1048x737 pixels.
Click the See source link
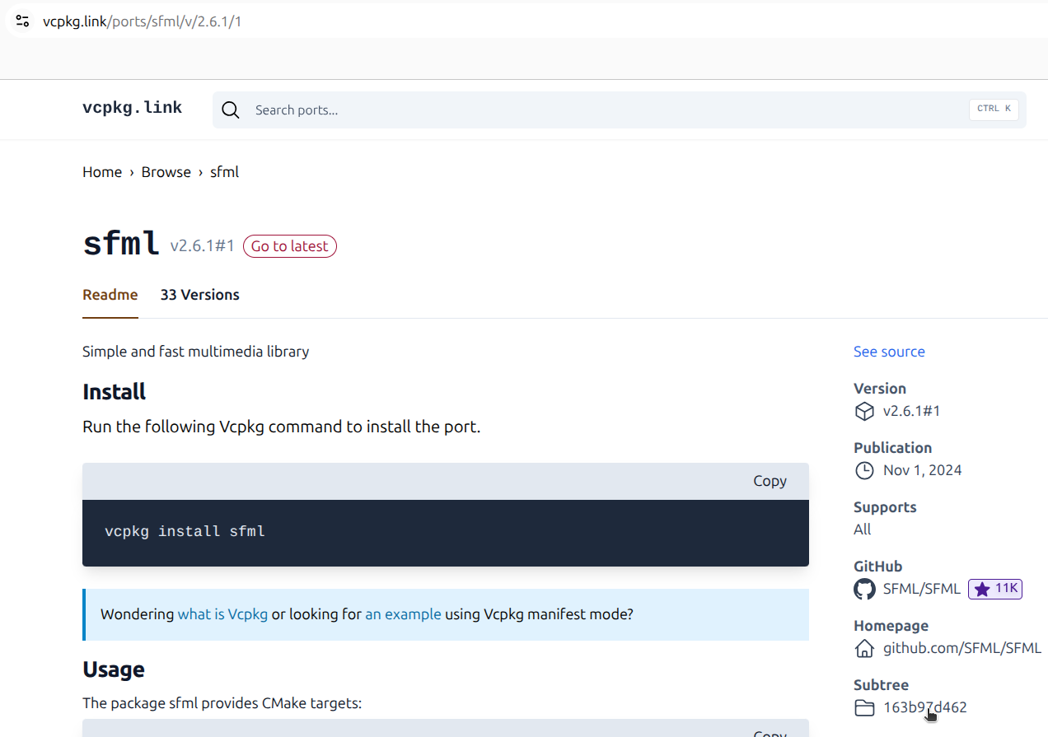889,352
